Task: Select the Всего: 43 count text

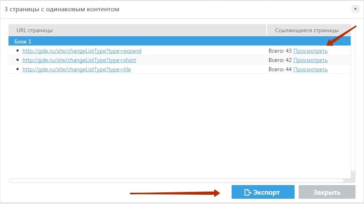Action: (x=280, y=51)
